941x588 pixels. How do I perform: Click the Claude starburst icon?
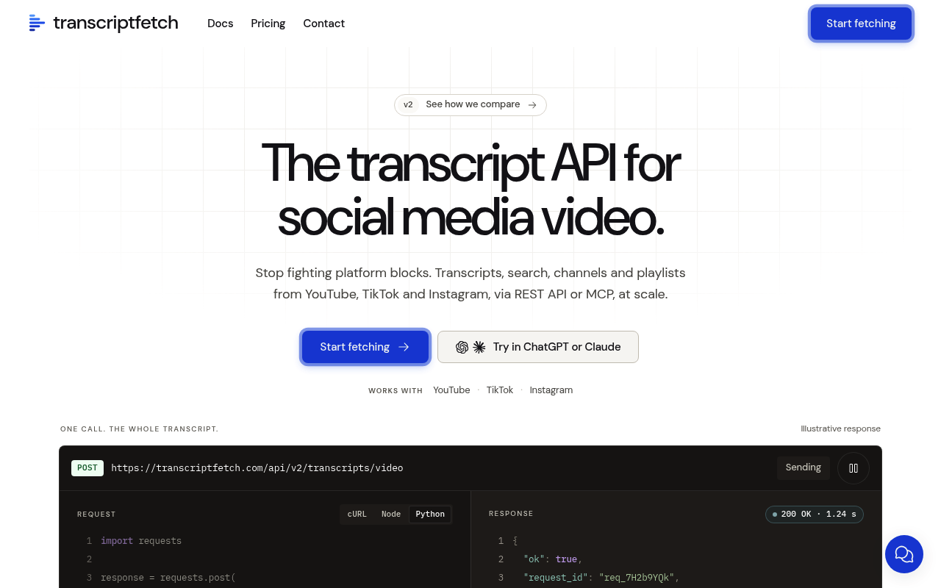coord(479,347)
